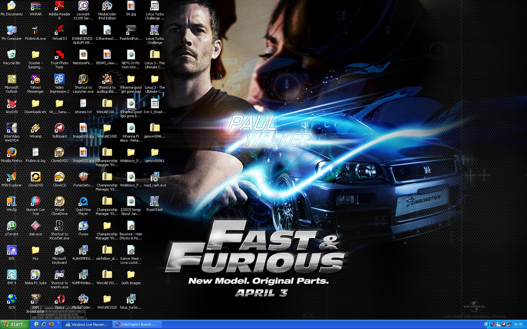Open Shortcut to Launcher.exe icon

tap(83, 84)
